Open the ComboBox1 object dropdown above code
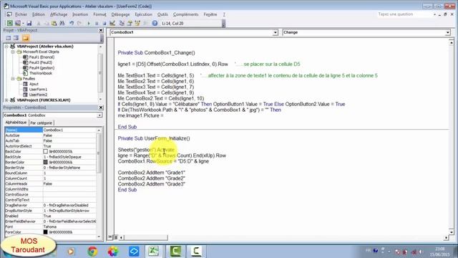 coord(275,32)
